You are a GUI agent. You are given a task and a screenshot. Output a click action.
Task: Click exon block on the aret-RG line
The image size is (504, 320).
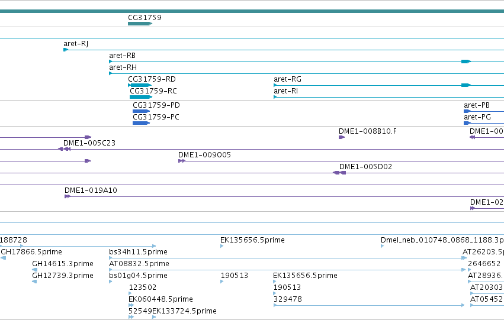pos(466,85)
